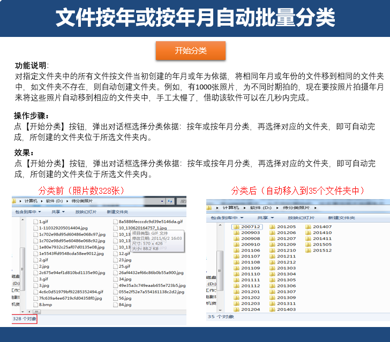Screen dimensions: 390x342
Task: Click the folder icon of 201407
Action: click(x=308, y=227)
